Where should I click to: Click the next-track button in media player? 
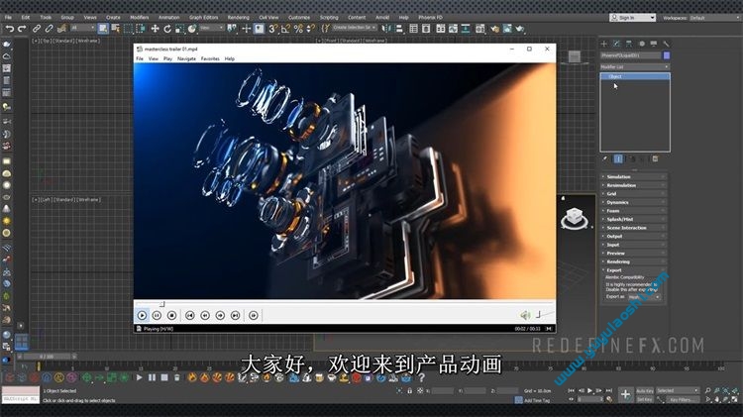(x=236, y=316)
